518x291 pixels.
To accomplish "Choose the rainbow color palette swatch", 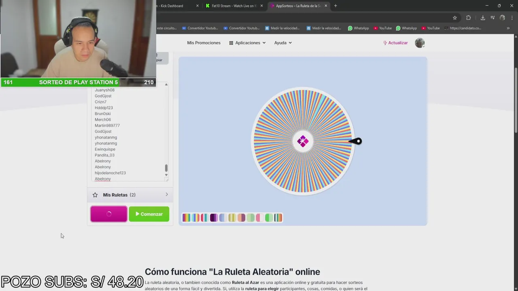I will tap(187, 218).
